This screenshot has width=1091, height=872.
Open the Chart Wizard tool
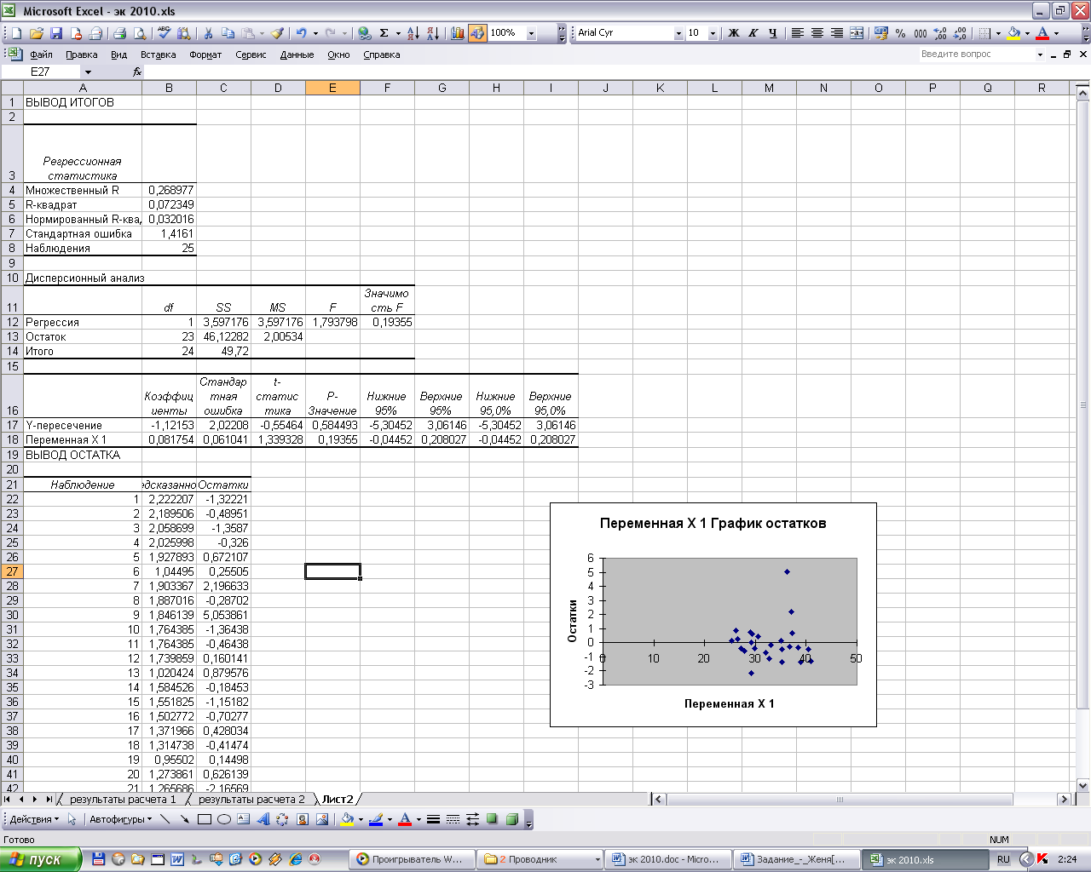tap(458, 33)
